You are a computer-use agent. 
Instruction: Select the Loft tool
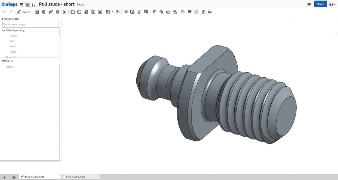pos(57,12)
